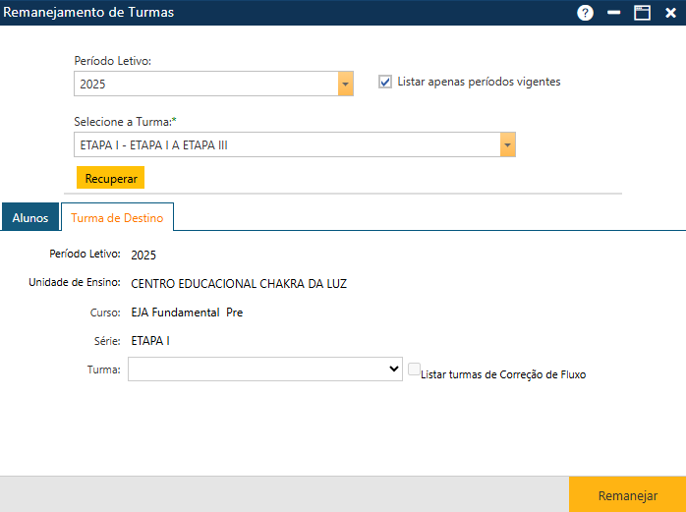Expand the Selecione a Turma dropdown arrow
This screenshot has width=686, height=512.
point(507,145)
